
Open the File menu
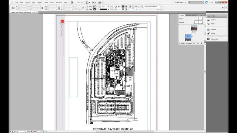pyautogui.click(x=17, y=3)
